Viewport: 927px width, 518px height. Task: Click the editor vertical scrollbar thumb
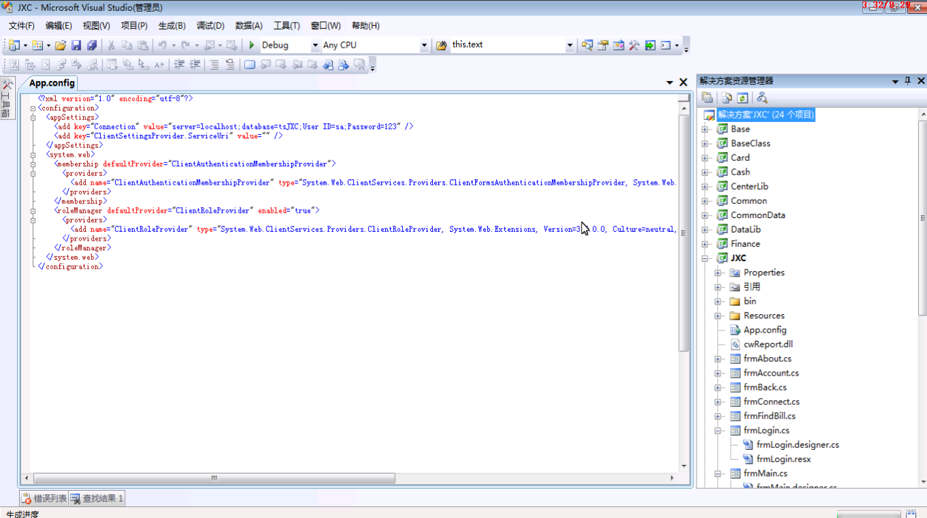[684, 233]
